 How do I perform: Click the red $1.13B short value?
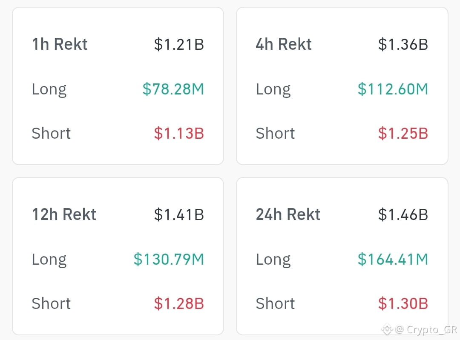point(179,133)
